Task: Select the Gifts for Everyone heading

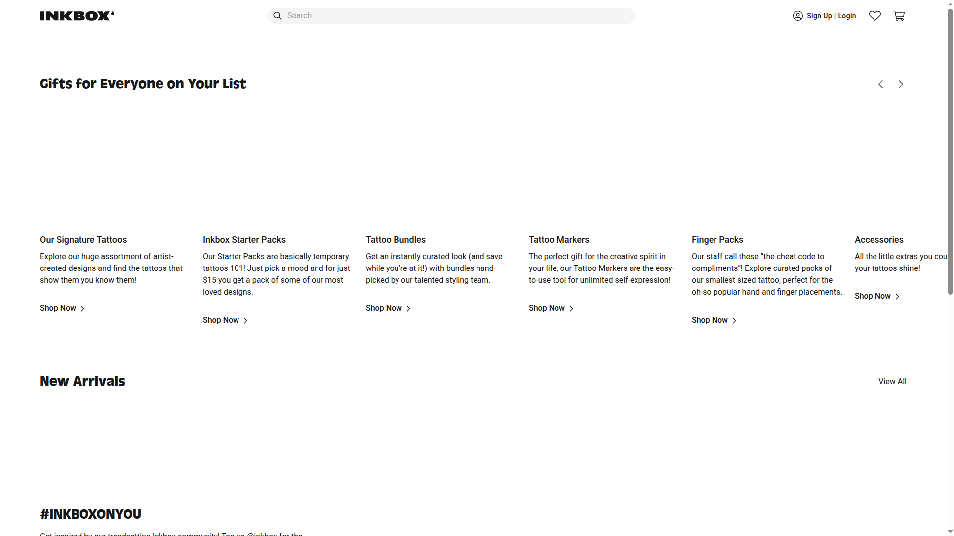Action: 143,84
